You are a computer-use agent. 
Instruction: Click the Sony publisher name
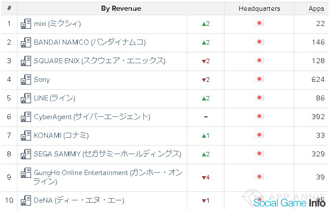pyautogui.click(x=42, y=80)
